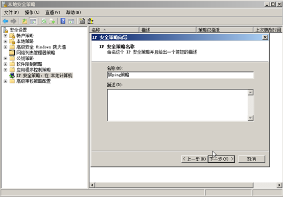Click the horizontal scrollbar thumb
This screenshot has width=283, height=197.
click(x=174, y=185)
